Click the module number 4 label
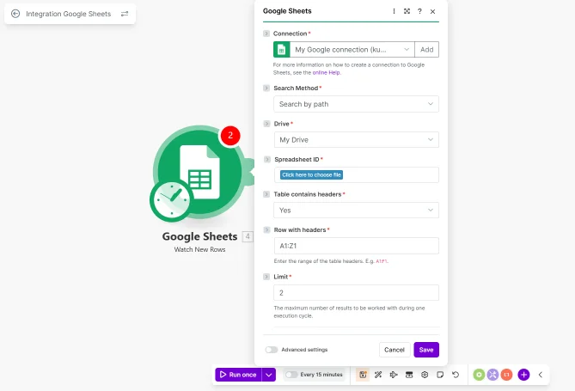Viewport: 575px width, 391px height. tap(248, 236)
